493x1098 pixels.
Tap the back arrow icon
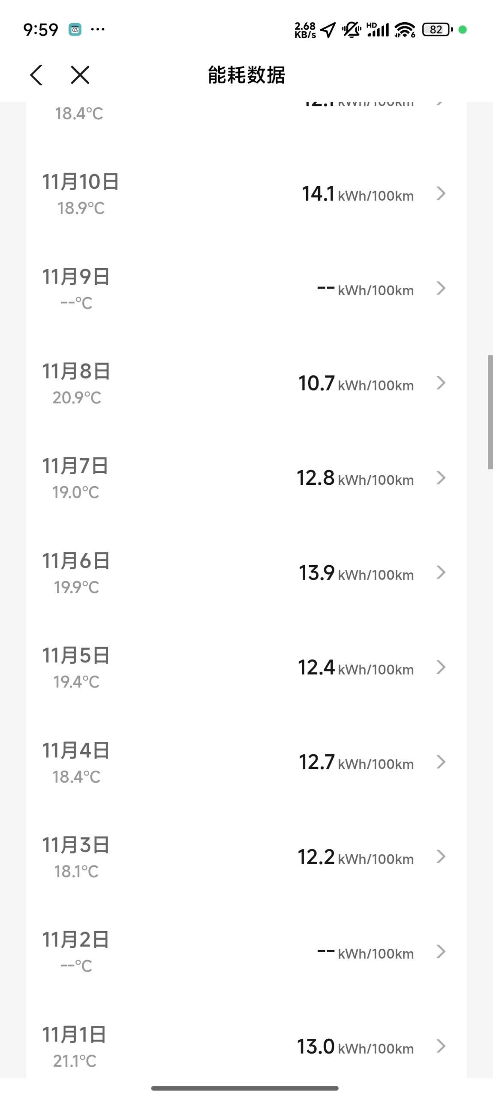point(36,75)
